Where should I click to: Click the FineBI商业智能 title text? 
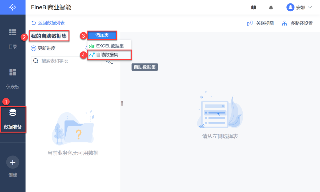(x=51, y=7)
